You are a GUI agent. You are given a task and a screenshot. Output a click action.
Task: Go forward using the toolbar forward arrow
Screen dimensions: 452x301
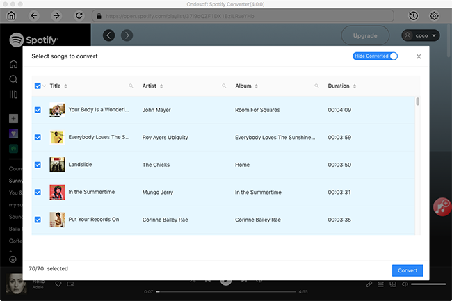pos(56,15)
